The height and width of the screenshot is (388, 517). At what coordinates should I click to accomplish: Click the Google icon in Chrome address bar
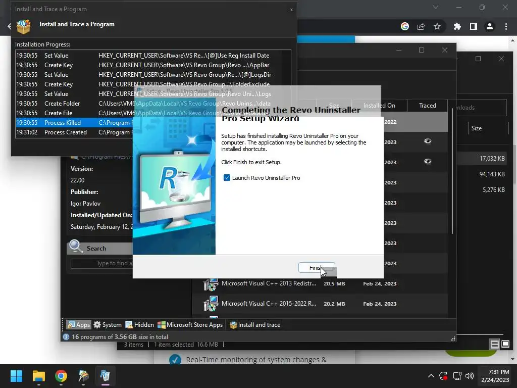(405, 26)
